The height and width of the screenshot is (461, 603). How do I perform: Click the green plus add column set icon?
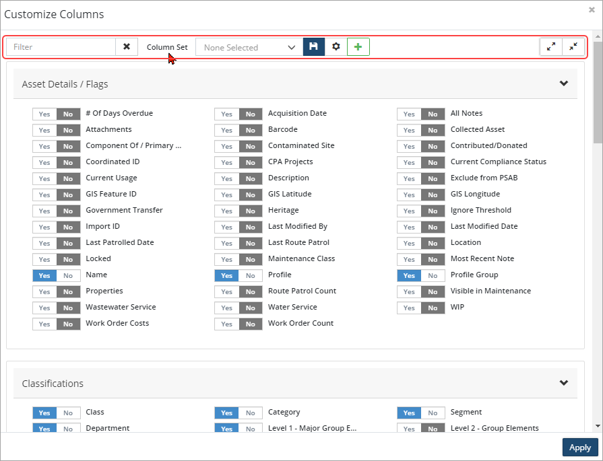[x=358, y=47]
